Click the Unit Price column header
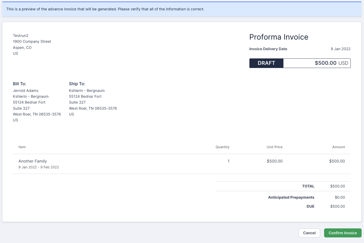 pyautogui.click(x=274, y=147)
